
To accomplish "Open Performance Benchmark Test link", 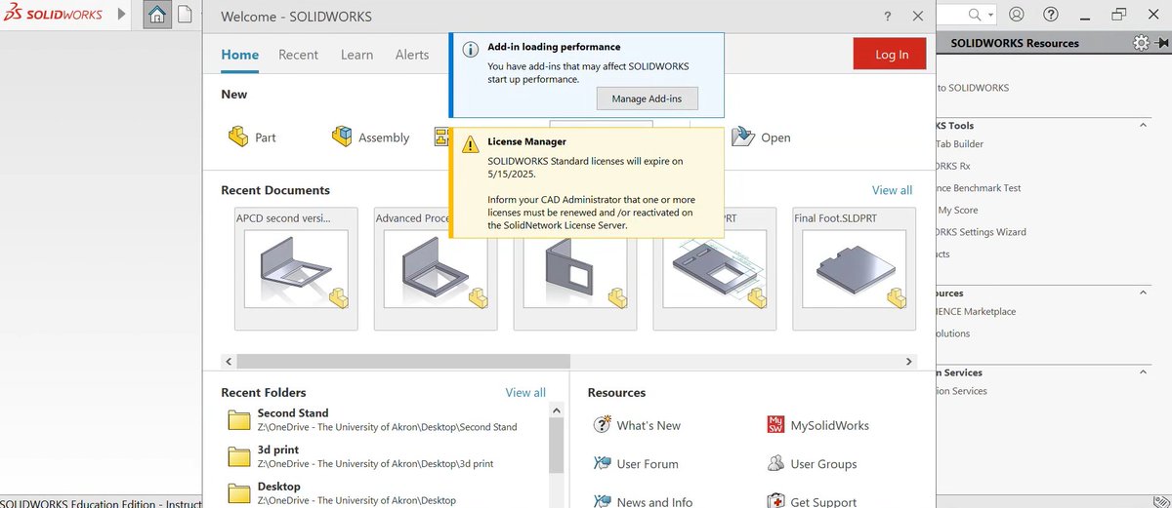I will point(979,188).
